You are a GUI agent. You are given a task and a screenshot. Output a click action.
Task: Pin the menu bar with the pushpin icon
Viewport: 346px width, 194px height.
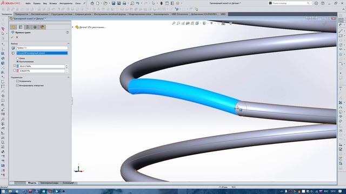(84, 3)
